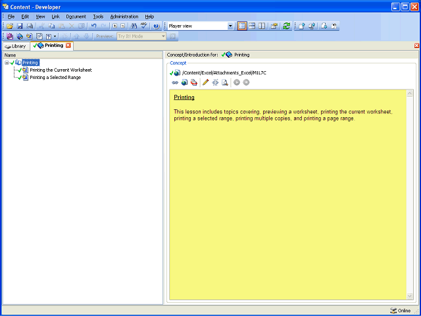Click the green Refresh arrows icon
The image size is (421, 316).
pyautogui.click(x=287, y=26)
